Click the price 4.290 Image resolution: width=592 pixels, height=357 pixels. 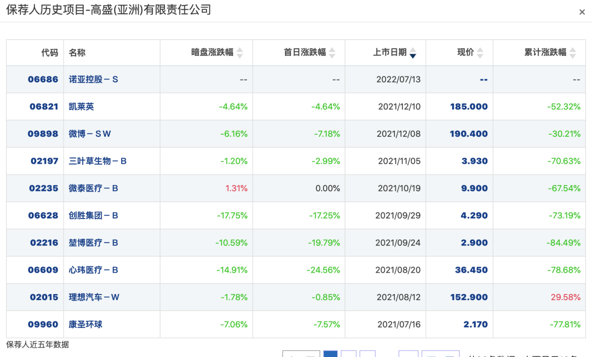point(474,216)
